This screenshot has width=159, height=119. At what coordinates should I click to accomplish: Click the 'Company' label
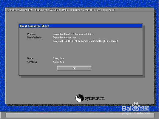32,62
